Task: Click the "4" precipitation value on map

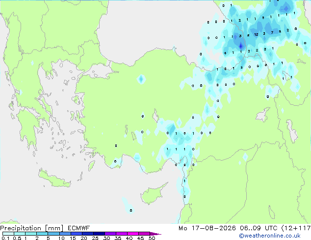Action: 225,53
